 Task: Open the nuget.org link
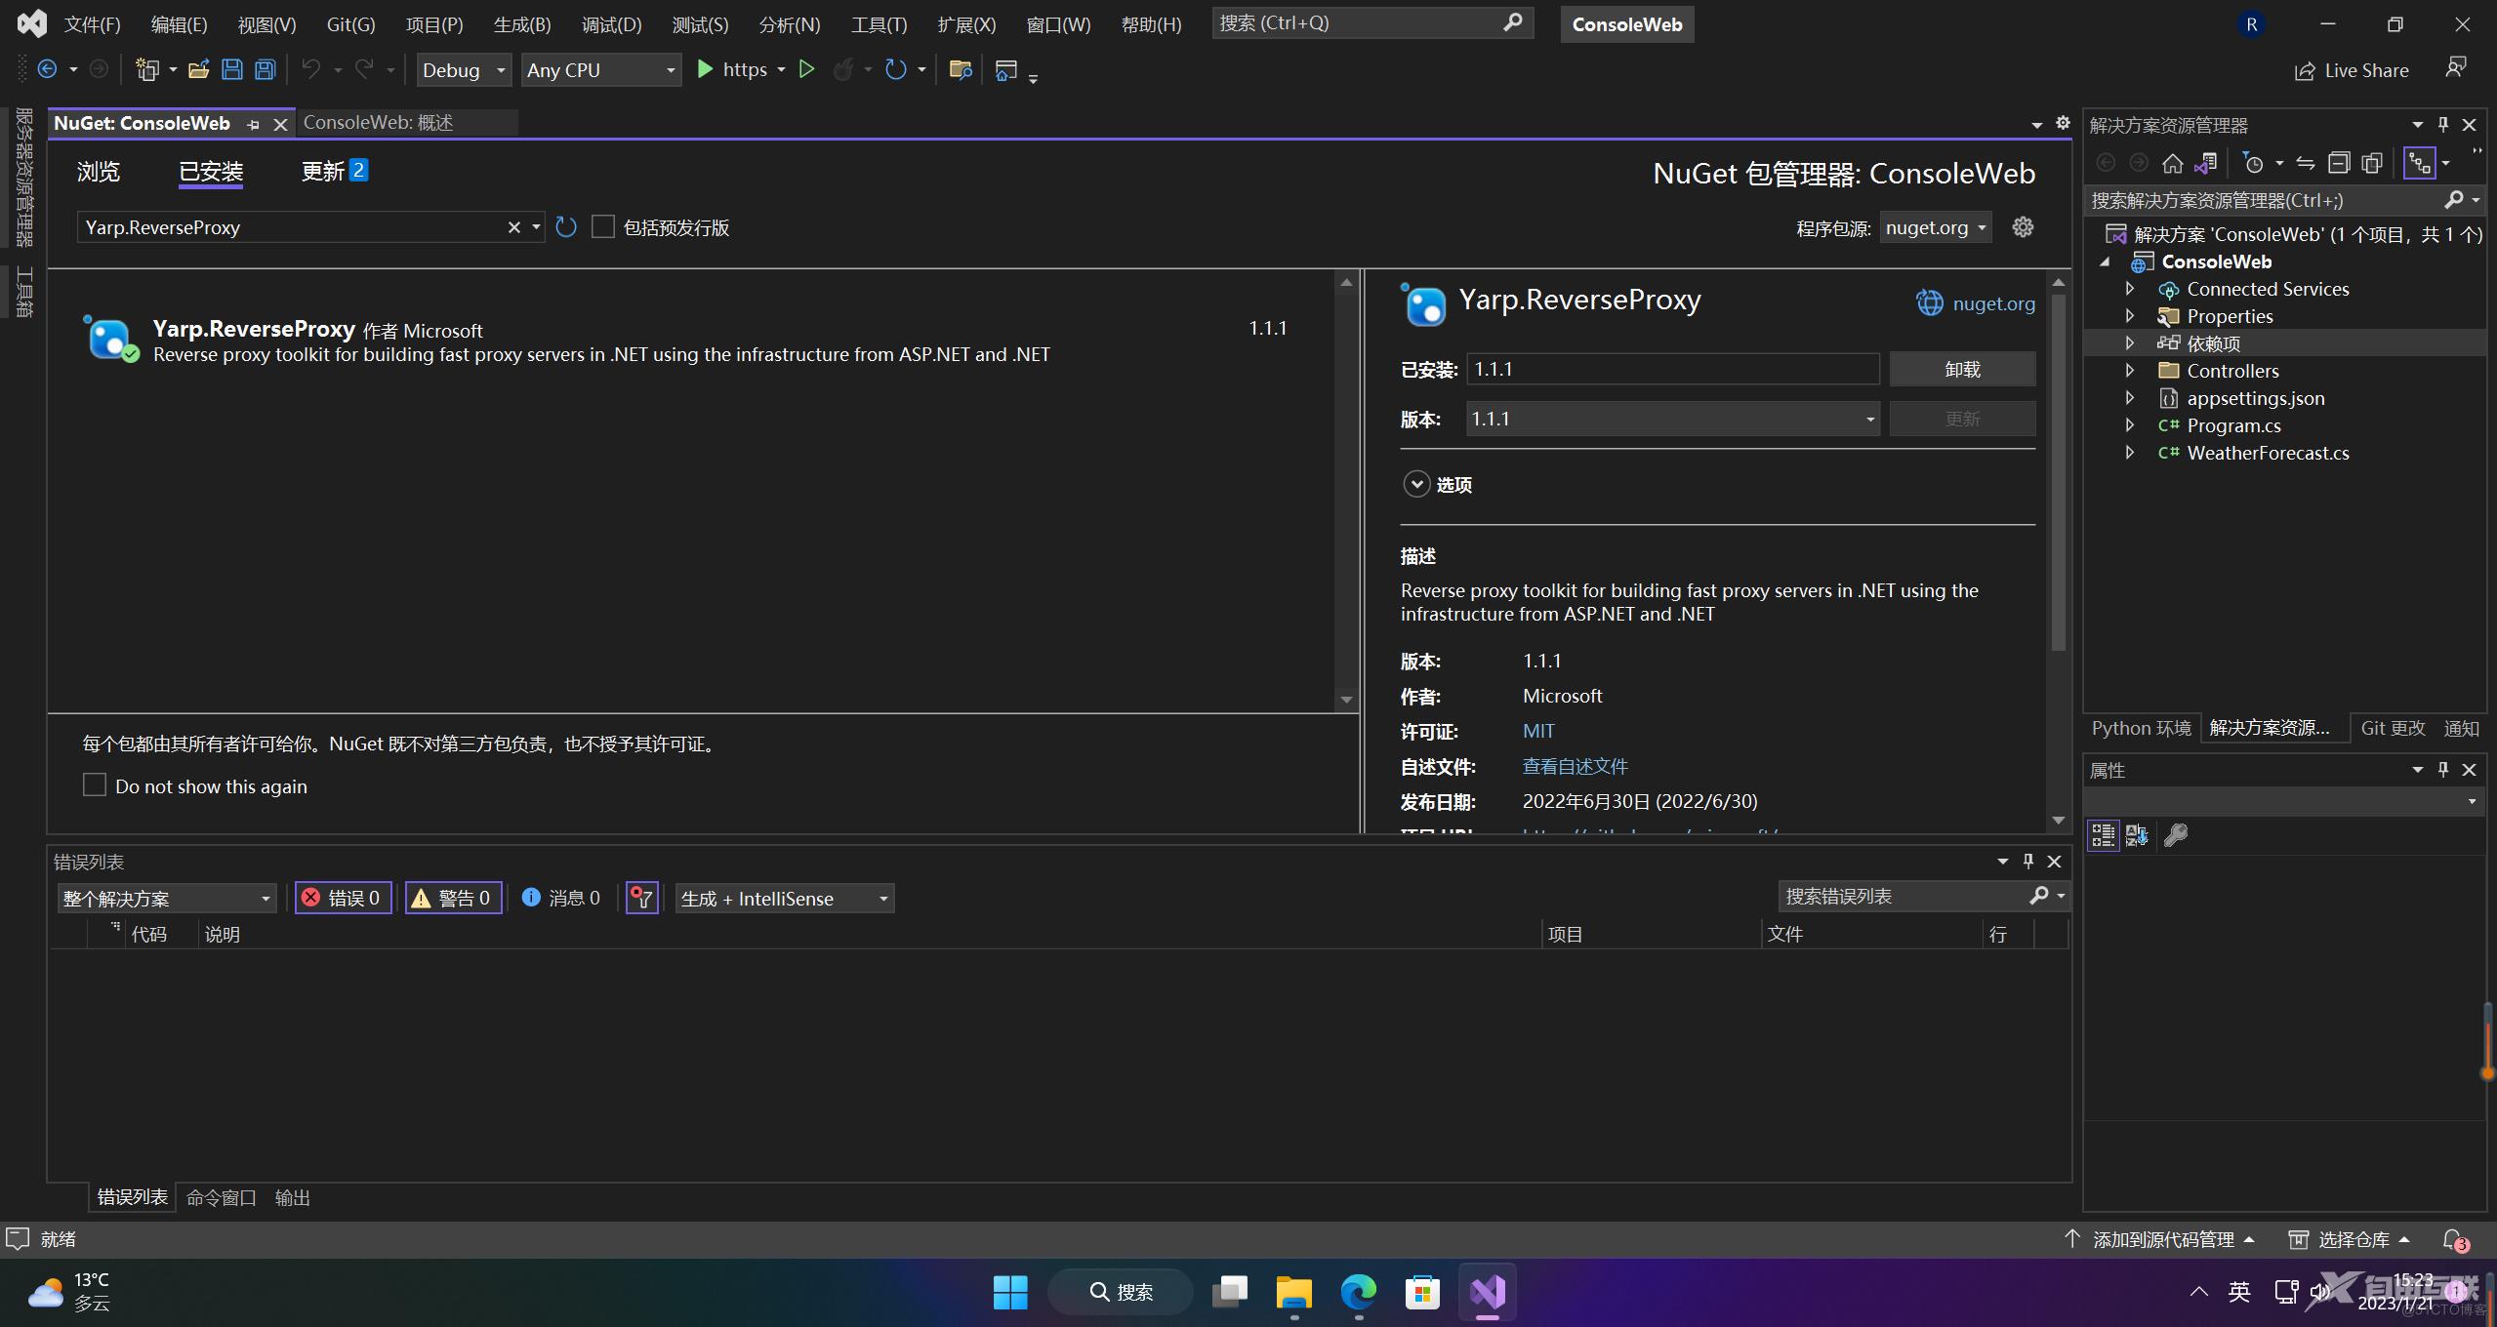click(1993, 303)
